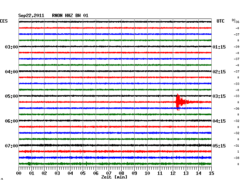Click minute 13 on the Zeit axis
This screenshot has height=183, width=241.
186,173
